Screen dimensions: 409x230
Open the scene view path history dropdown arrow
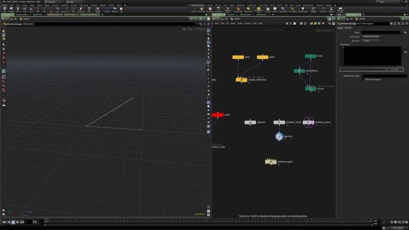187,19
